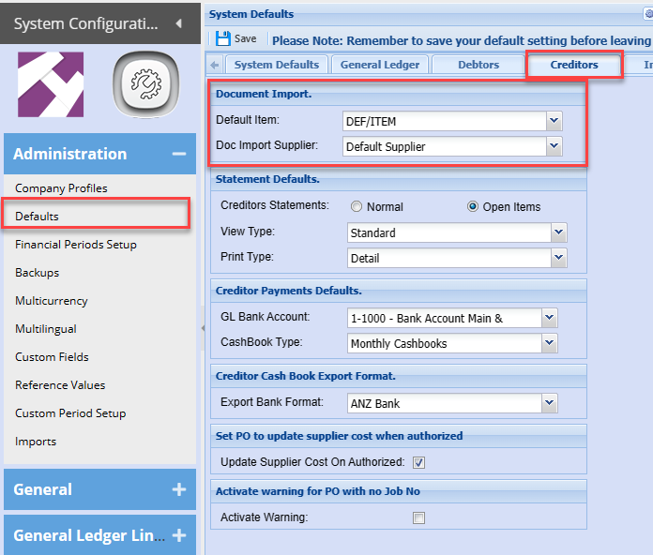The height and width of the screenshot is (555, 653).
Task: Collapse the Administration section minus icon
Action: coord(177,154)
